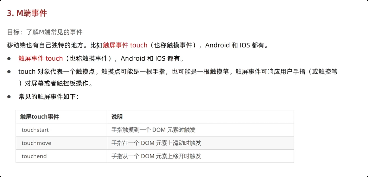This screenshot has height=177, width=368.
Task: Click the description "手指在一个 DOM 元素上滑动时触发"
Action: pyautogui.click(x=156, y=143)
